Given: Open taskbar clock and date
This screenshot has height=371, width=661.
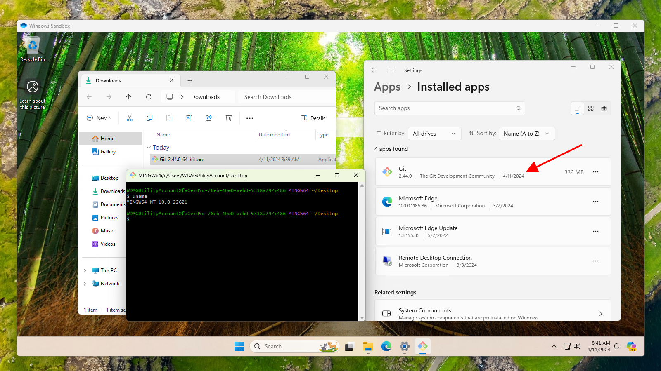Looking at the screenshot, I should coord(598,346).
